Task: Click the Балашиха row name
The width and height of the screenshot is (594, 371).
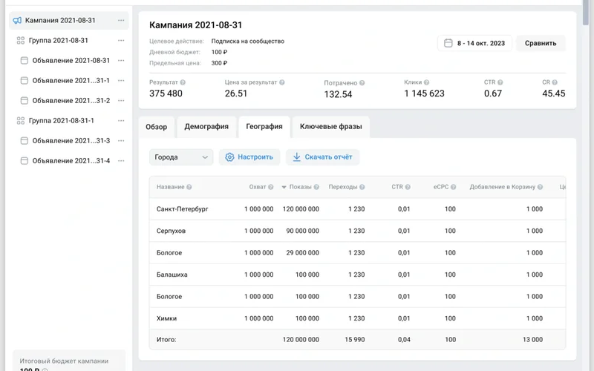Action: point(172,275)
